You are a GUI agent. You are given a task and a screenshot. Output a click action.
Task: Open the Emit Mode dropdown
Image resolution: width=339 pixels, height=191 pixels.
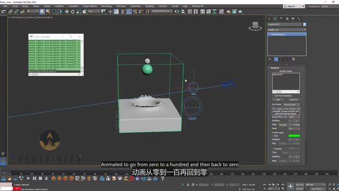click(x=291, y=105)
